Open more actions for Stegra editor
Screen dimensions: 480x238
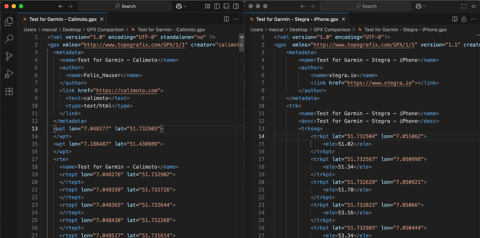pos(474,19)
